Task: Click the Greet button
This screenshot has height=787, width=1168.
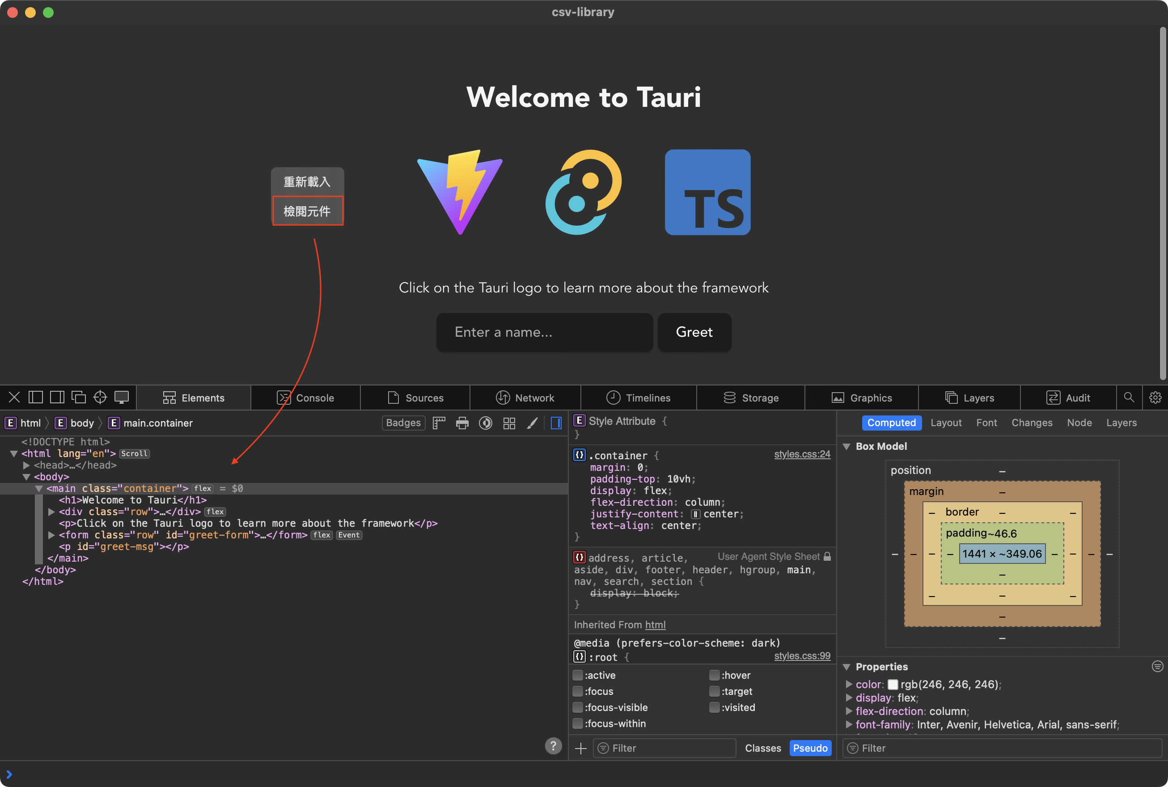Action: coord(694,332)
